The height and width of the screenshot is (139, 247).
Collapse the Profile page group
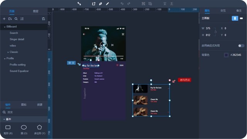point(5,58)
